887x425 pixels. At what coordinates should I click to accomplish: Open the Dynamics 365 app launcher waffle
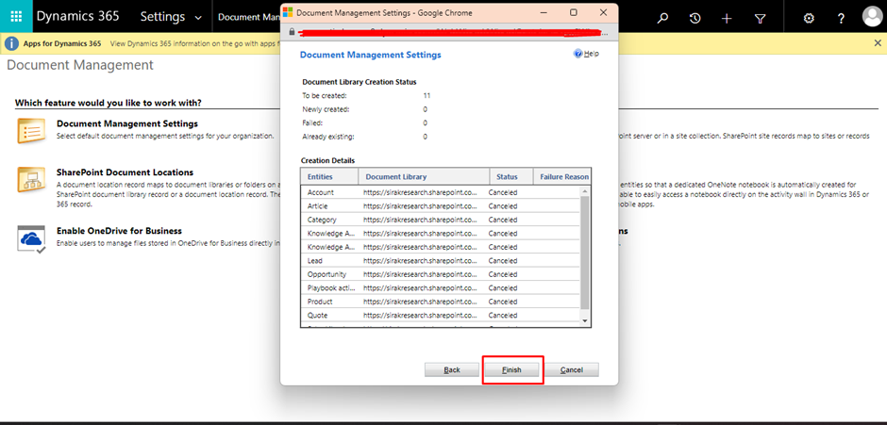click(x=16, y=16)
